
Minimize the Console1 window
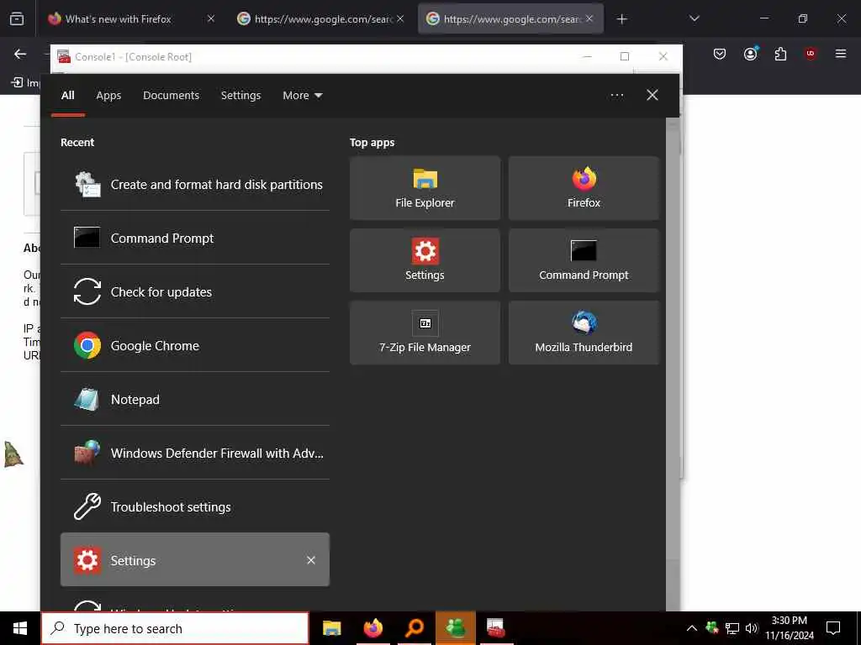587,56
